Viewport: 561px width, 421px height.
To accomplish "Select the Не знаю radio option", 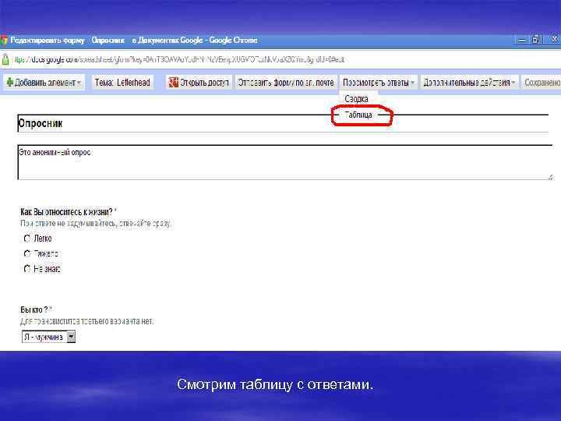I will tap(27, 269).
